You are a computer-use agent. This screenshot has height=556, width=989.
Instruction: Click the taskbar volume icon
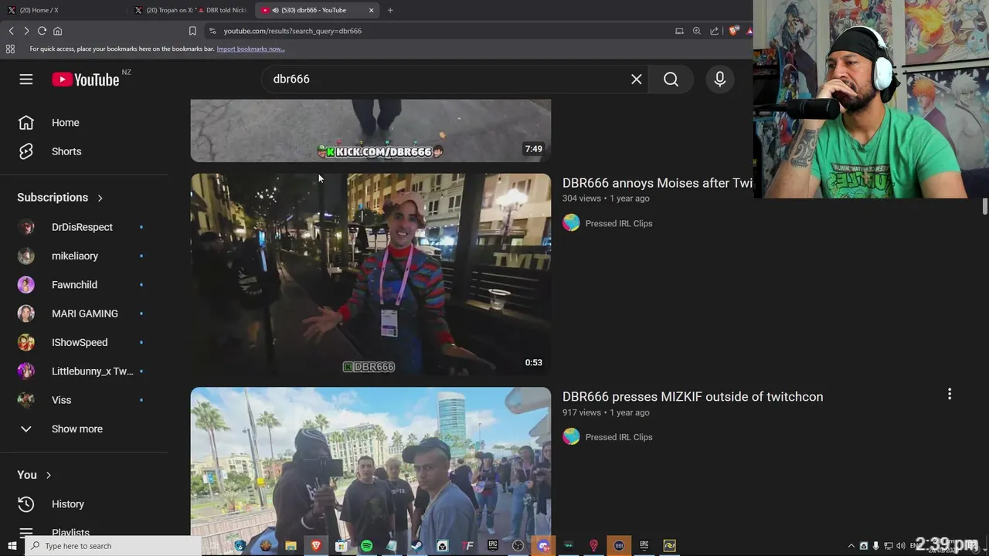901,546
